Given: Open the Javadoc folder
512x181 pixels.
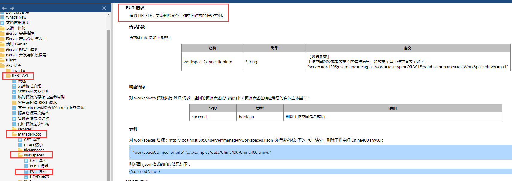Looking at the screenshot, I should (19, 71).
